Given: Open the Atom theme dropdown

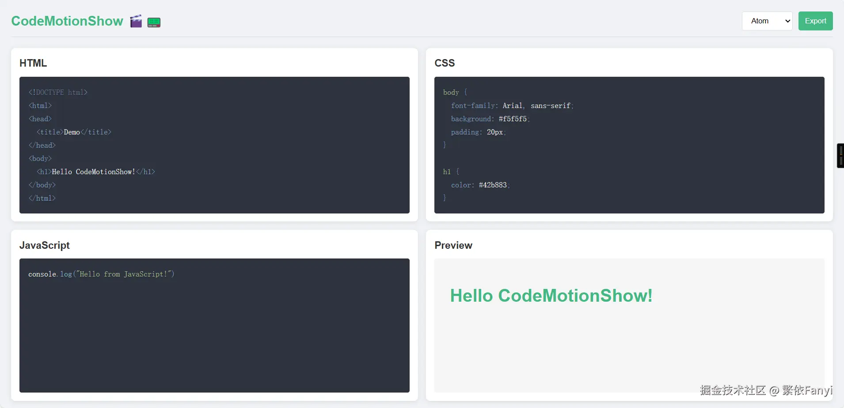Looking at the screenshot, I should coord(767,21).
